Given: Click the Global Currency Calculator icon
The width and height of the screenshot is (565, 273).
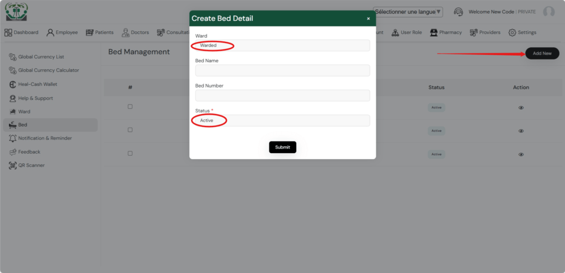Looking at the screenshot, I should [13, 70].
